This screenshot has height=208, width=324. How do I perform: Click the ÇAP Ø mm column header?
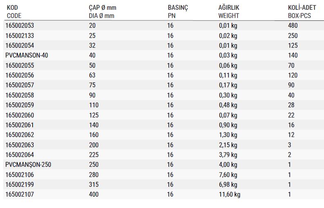pyautogui.click(x=103, y=11)
